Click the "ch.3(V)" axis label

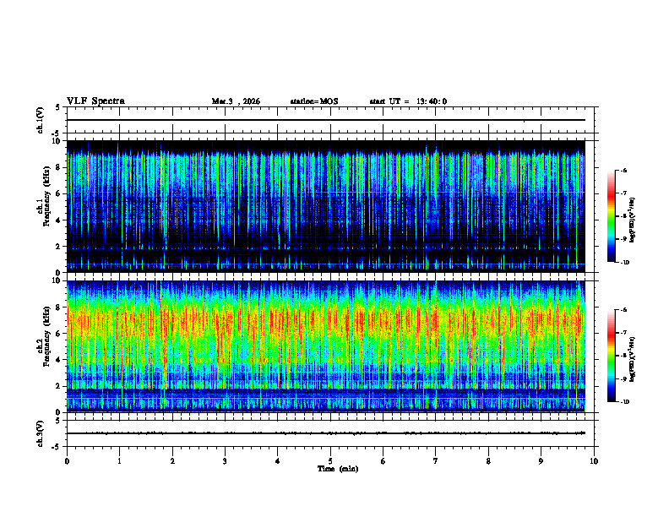click(x=40, y=433)
